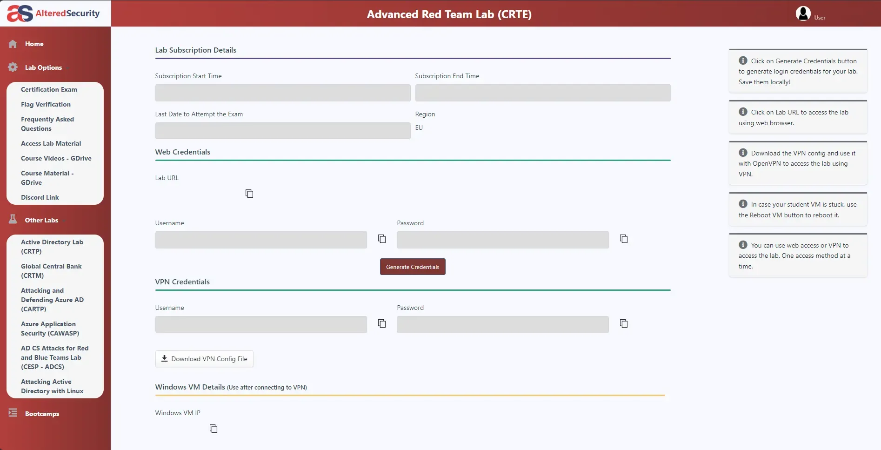Open the Flag Verification page

tap(46, 104)
